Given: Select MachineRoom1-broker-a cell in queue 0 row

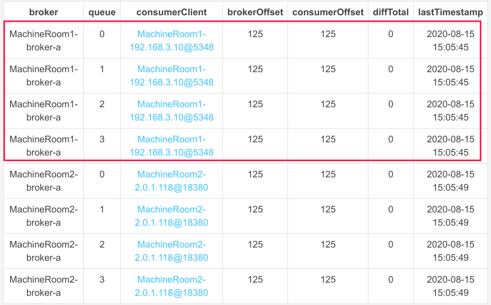Looking at the screenshot, I should (x=43, y=41).
